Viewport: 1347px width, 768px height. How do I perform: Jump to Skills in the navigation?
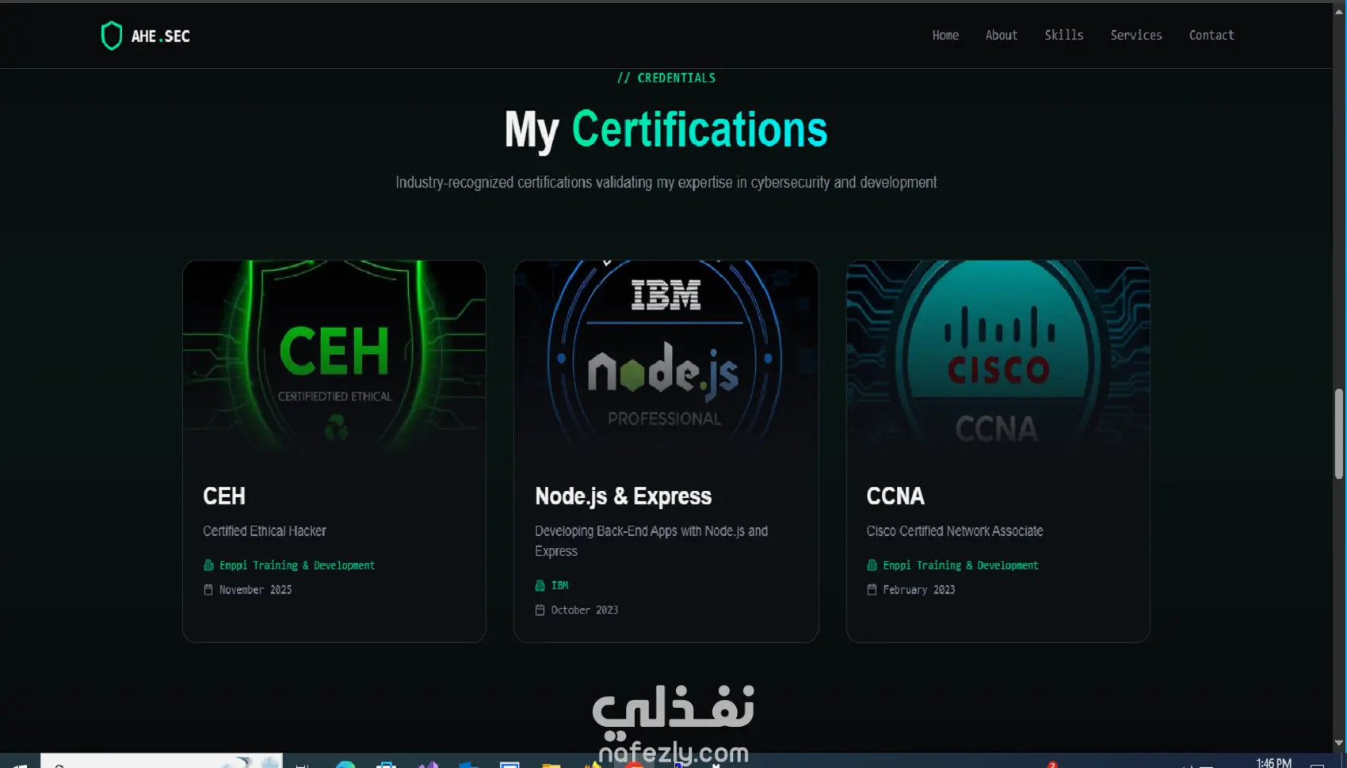click(1063, 36)
